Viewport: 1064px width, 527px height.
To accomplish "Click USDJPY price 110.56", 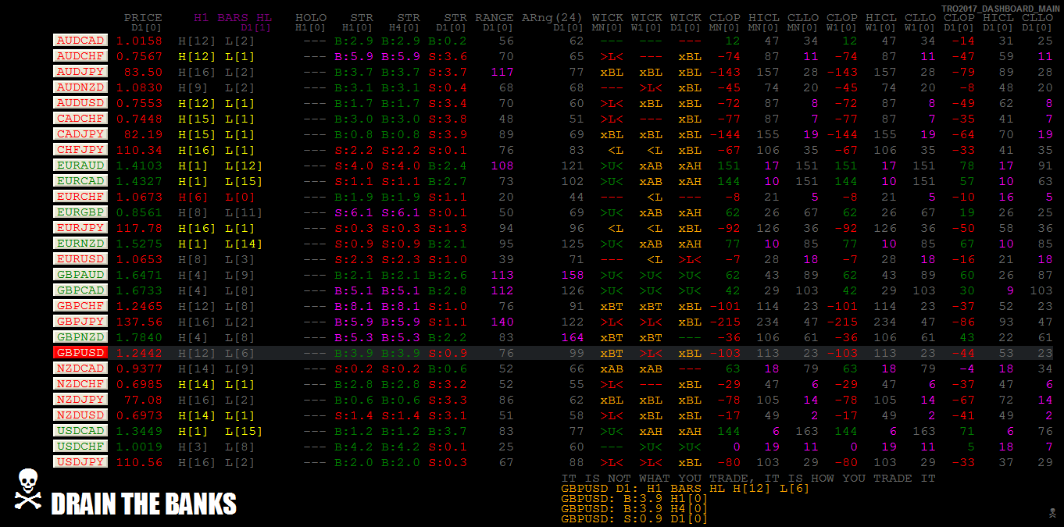I will (x=139, y=462).
